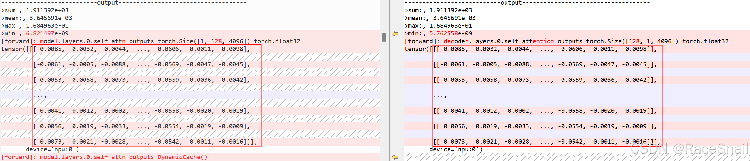Click the left pane ellipsis '...,' row
750x161 pixels.
pyautogui.click(x=40, y=96)
